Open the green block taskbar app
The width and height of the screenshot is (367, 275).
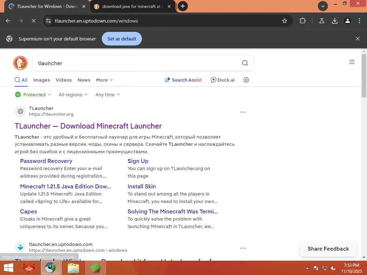[95, 268]
